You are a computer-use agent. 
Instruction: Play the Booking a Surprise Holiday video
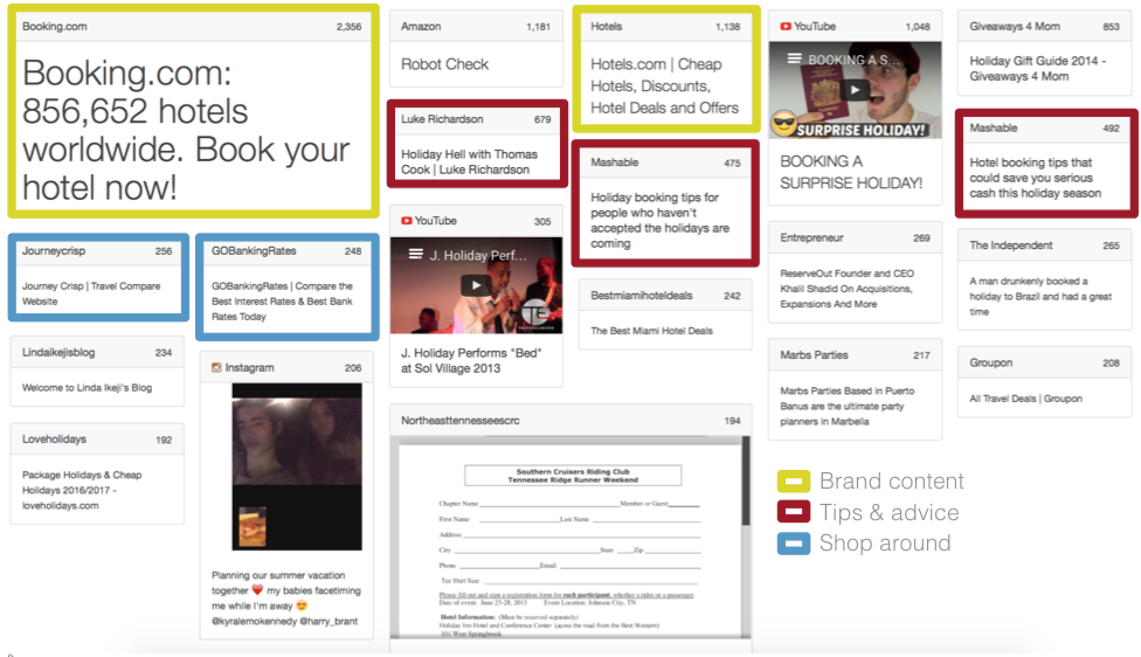(855, 90)
